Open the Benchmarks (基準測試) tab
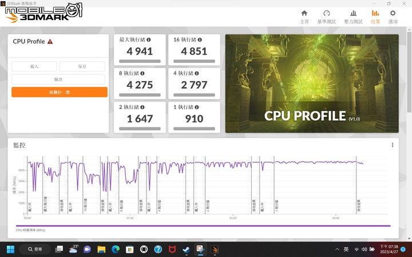 pos(327,17)
